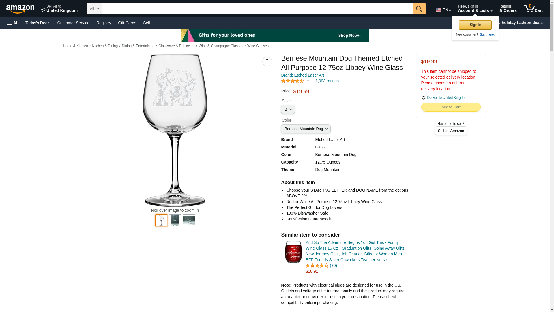Viewport: 554px width, 312px height.
Task: Click the search magnifier button
Action: tap(419, 9)
